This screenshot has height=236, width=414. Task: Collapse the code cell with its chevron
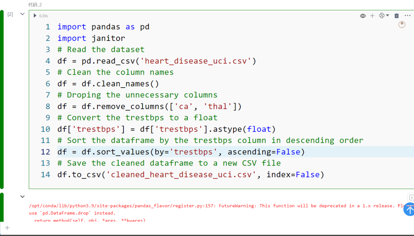click(x=22, y=13)
